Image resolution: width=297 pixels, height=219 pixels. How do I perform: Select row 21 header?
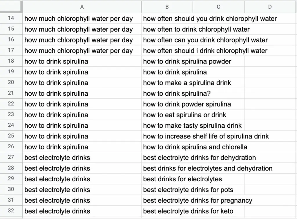tap(11, 93)
